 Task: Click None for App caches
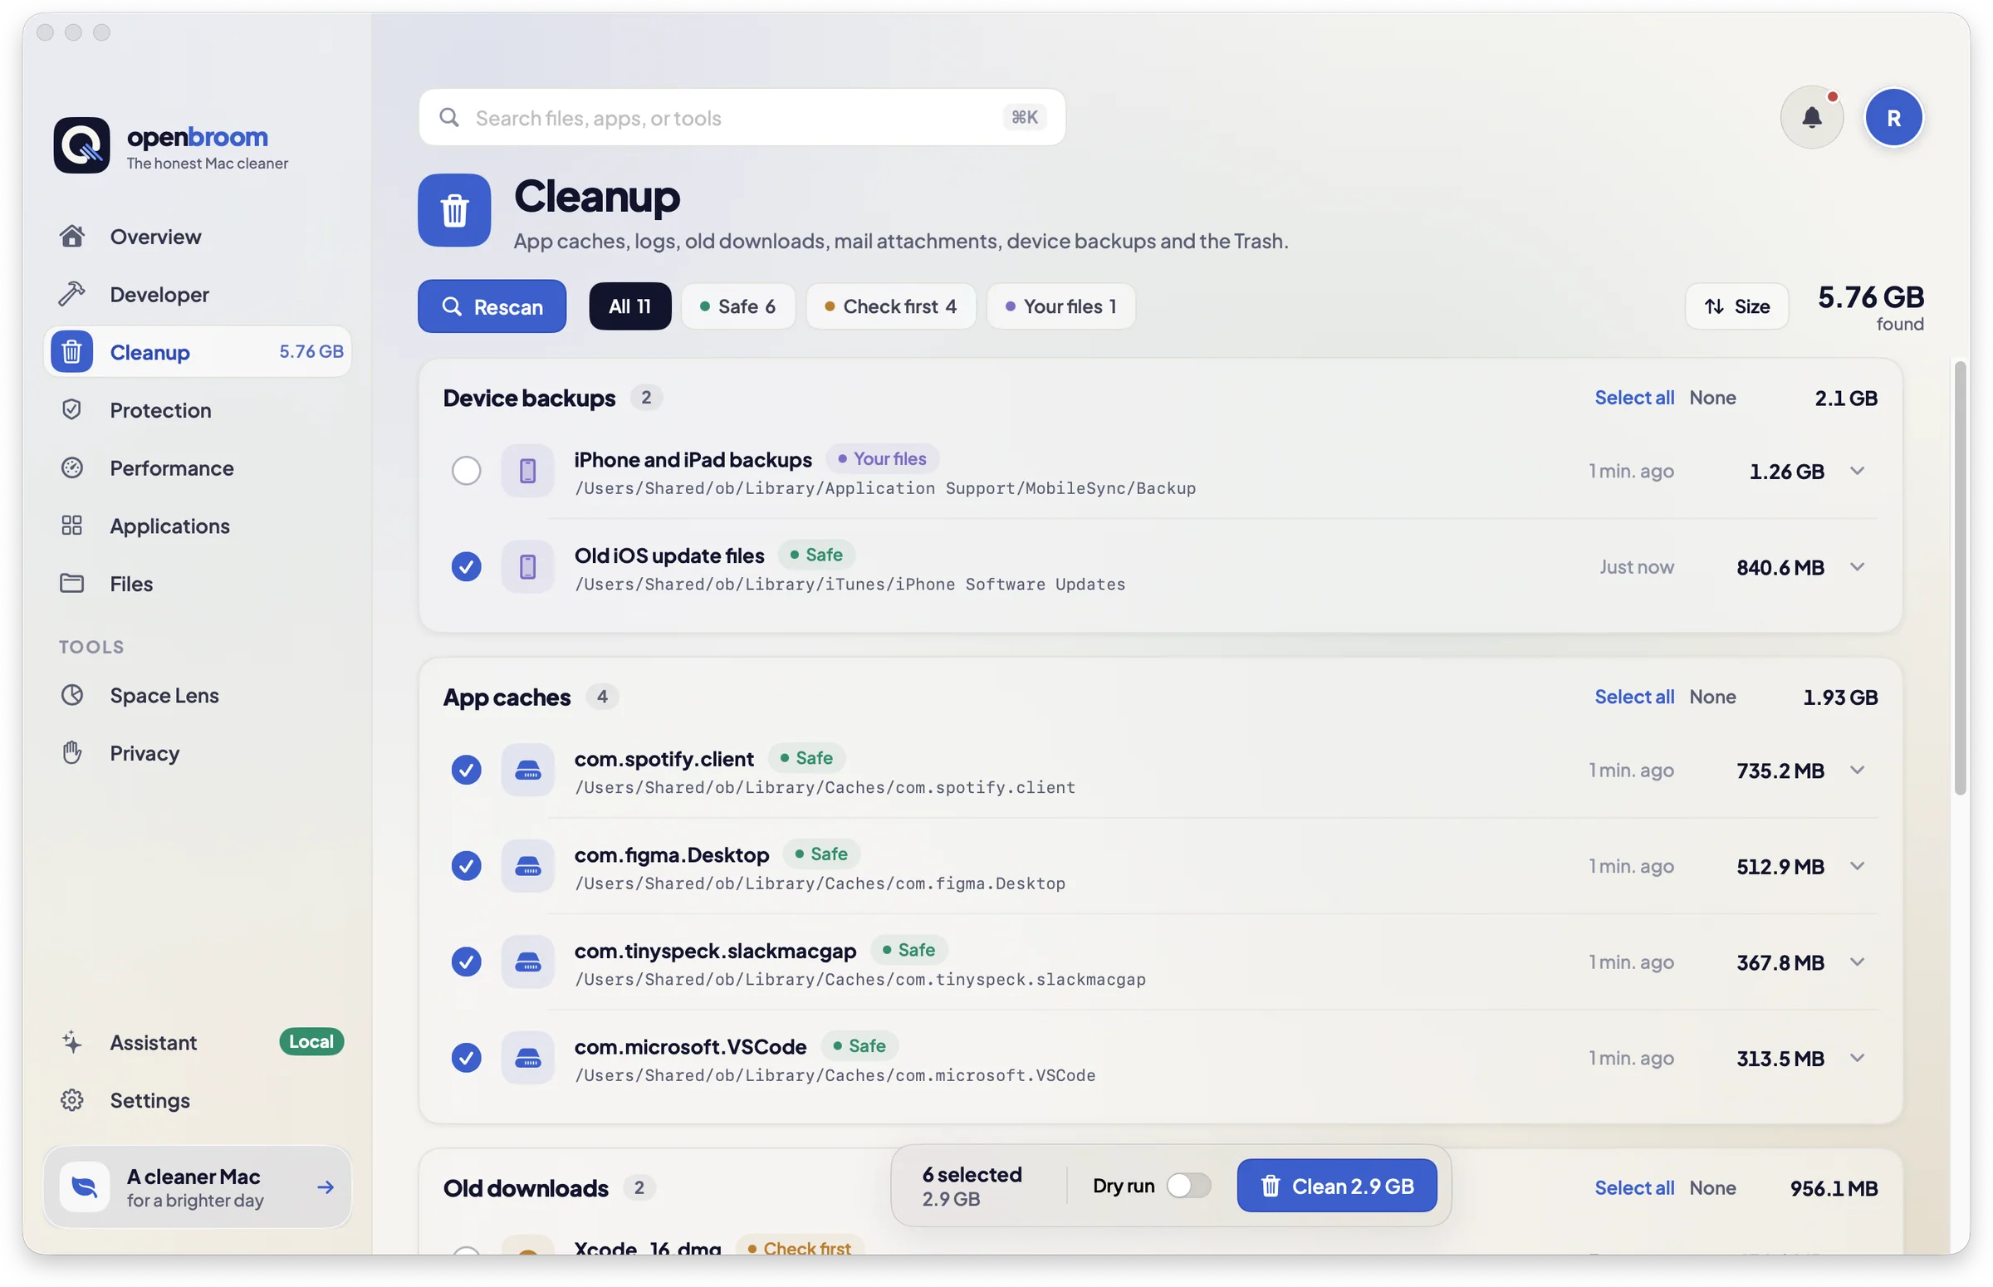1712,697
